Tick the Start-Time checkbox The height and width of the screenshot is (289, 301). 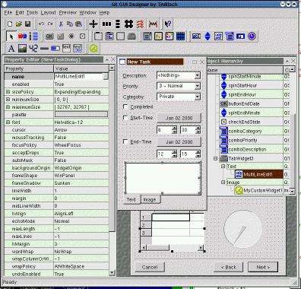125,118
